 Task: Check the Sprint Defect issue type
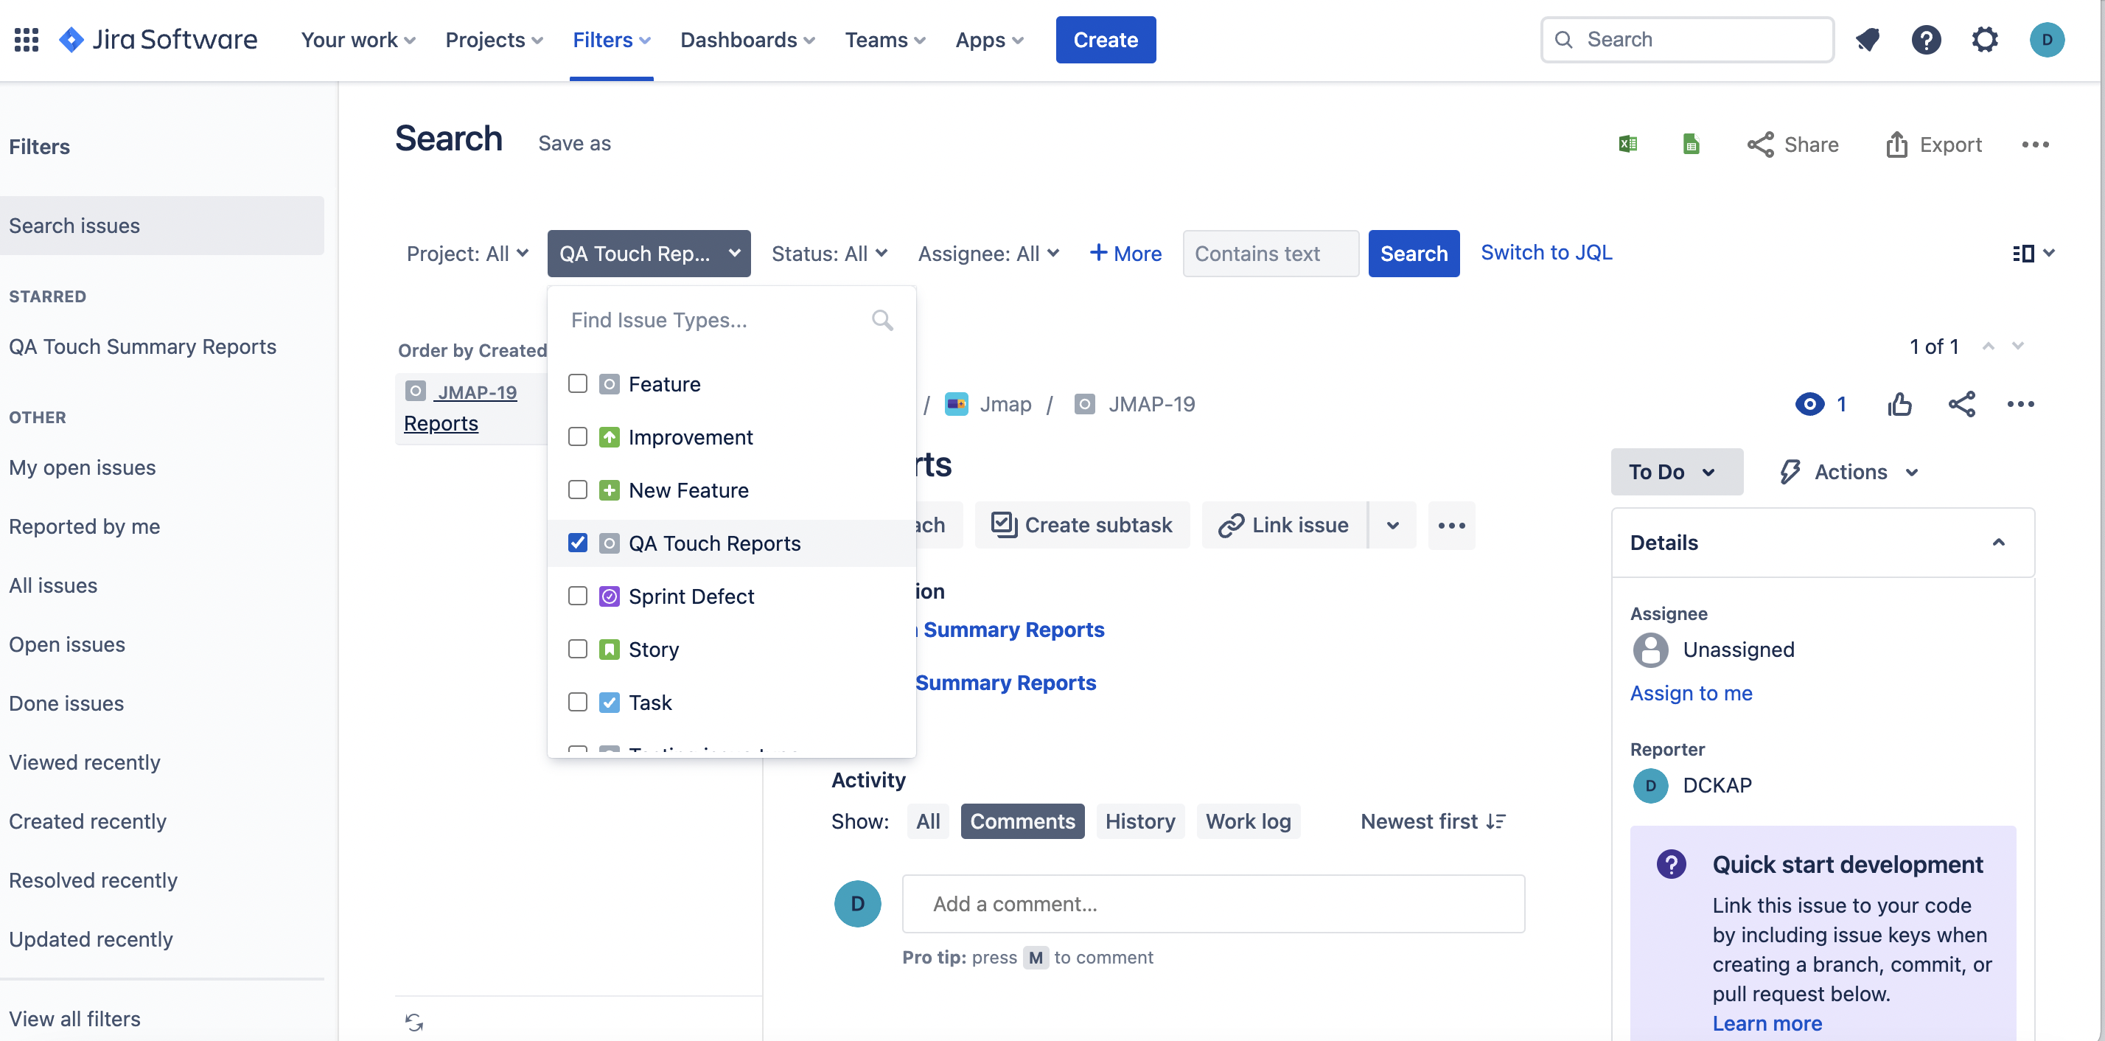[578, 596]
